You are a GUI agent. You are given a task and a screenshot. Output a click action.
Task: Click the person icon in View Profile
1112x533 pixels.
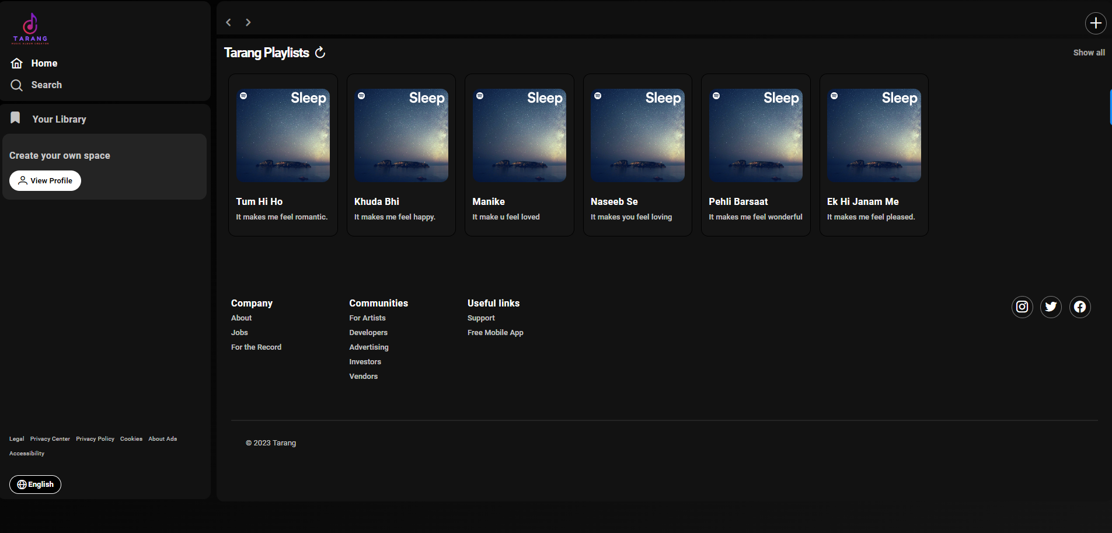23,180
